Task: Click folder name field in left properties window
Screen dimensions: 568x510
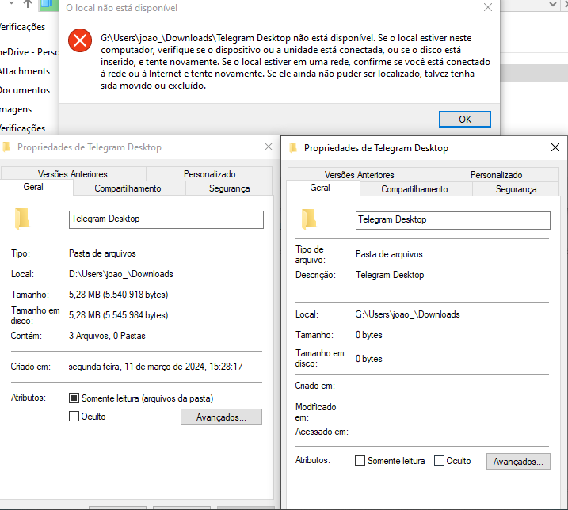Action: (x=166, y=219)
